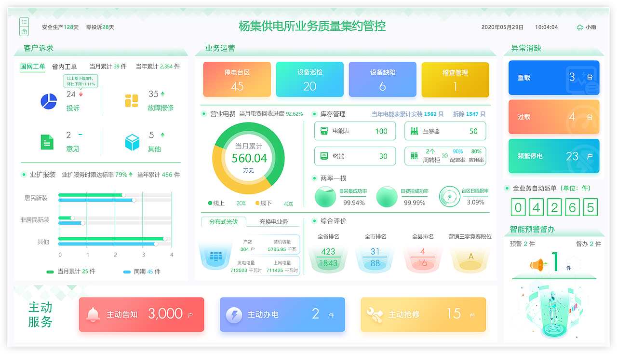This screenshot has width=617, height=354.
Task: Switch to the 国网工单 tab
Action: [x=33, y=67]
